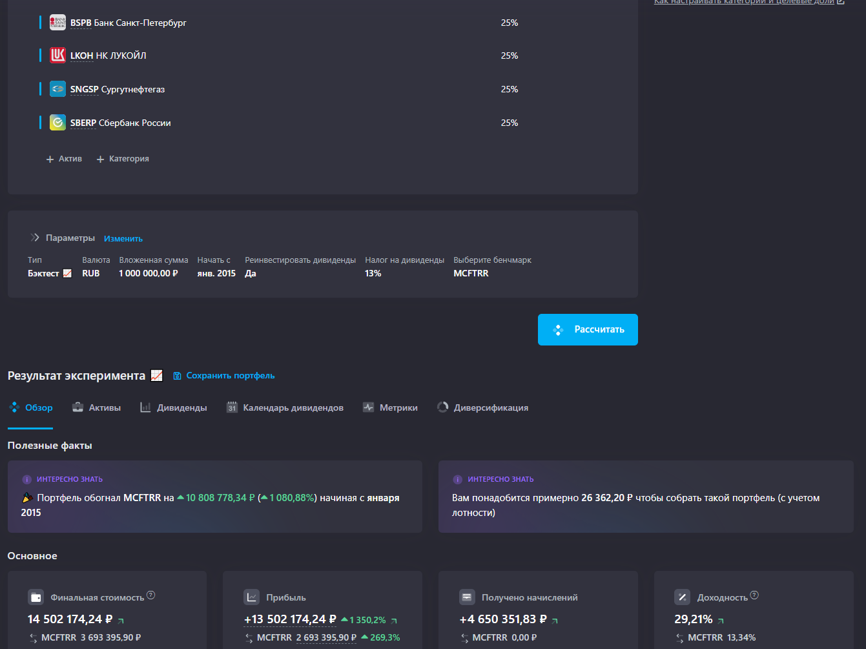Image resolution: width=866 pixels, height=649 pixels.
Task: Click the MCFTRR benchmark value in parameters
Action: click(x=471, y=273)
